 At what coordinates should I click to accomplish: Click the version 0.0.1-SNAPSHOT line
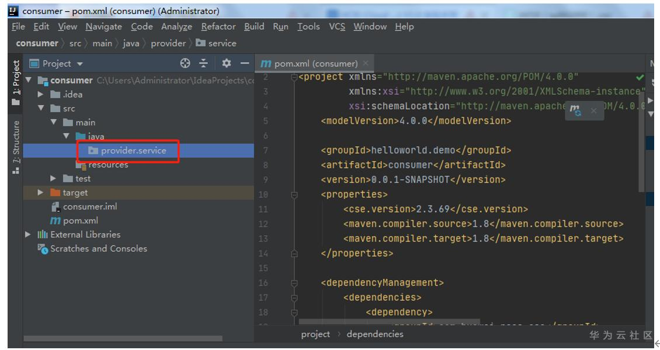pyautogui.click(x=413, y=180)
